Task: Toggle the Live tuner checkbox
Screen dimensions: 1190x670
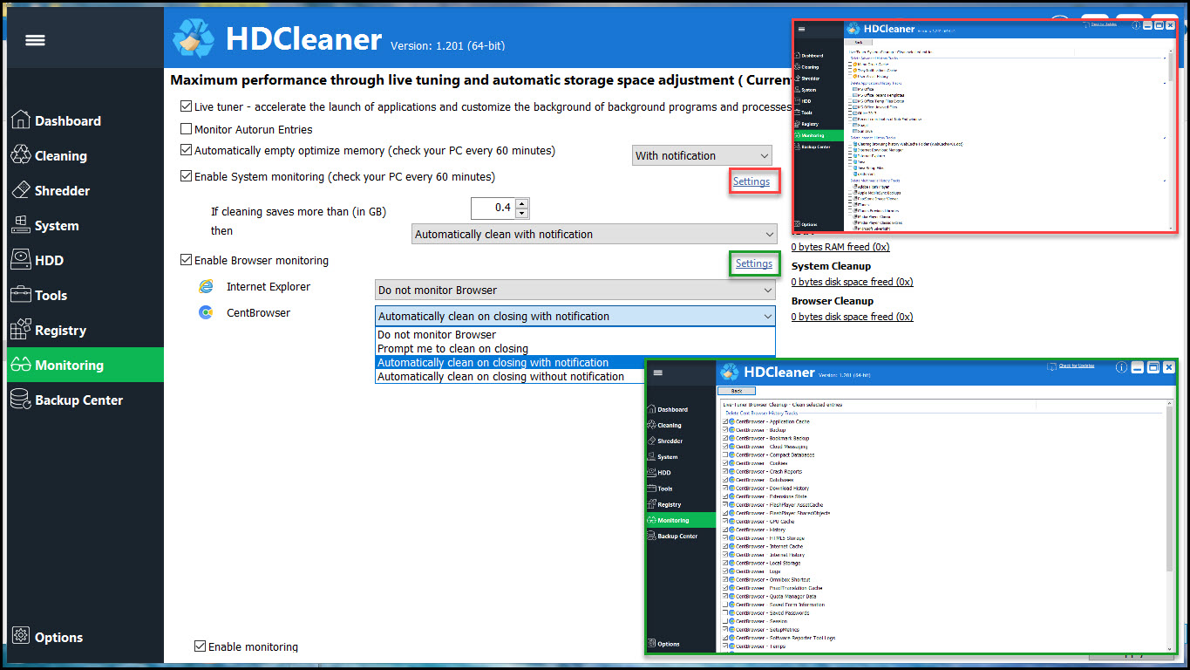Action: pyautogui.click(x=186, y=106)
